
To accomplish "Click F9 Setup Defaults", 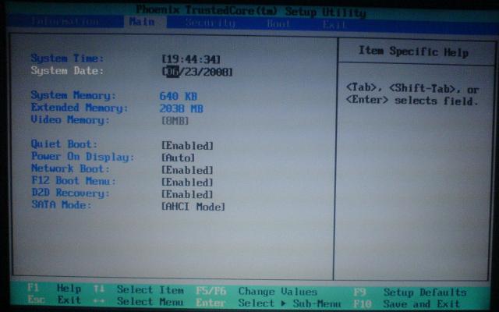I will [413, 292].
